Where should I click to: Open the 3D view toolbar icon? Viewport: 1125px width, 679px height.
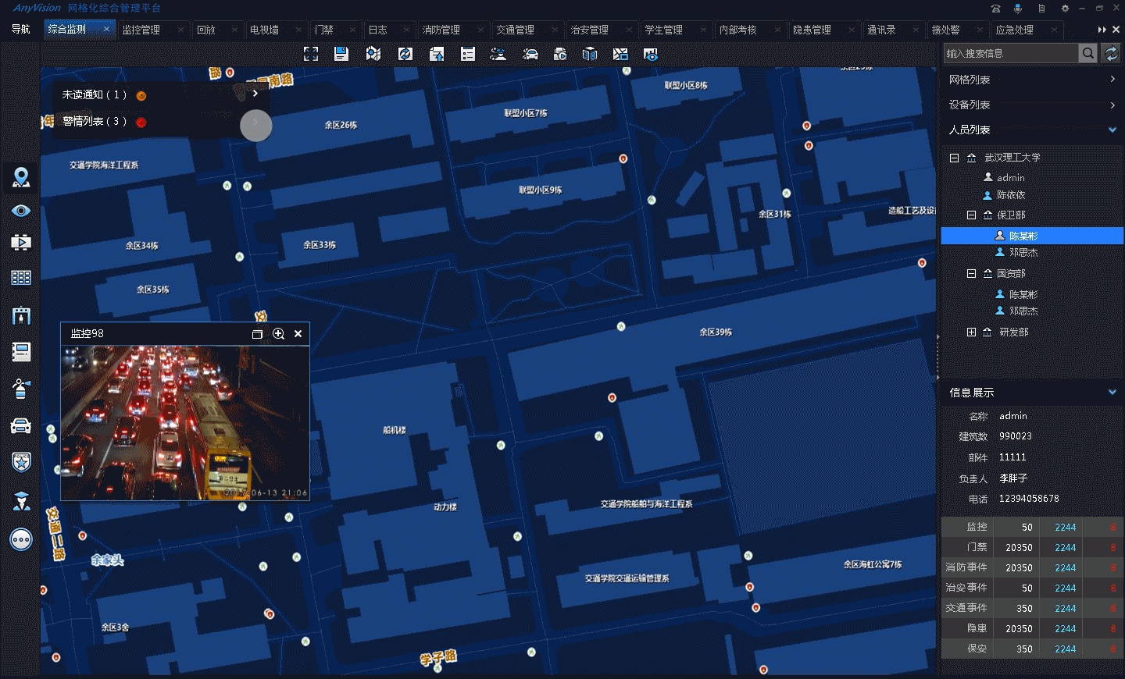pyautogui.click(x=590, y=54)
